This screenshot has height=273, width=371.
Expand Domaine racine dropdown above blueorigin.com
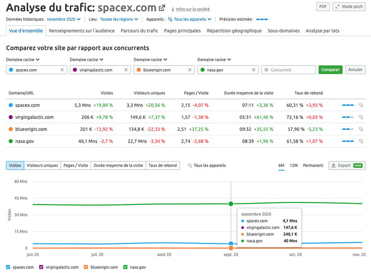[150, 60]
